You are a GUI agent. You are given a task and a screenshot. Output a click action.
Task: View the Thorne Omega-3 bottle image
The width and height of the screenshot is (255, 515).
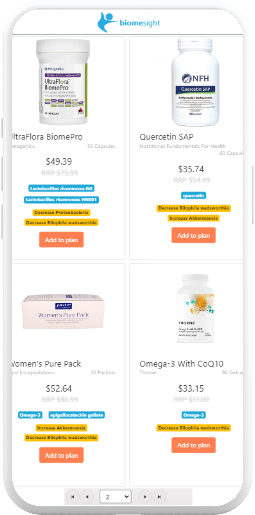click(x=195, y=308)
